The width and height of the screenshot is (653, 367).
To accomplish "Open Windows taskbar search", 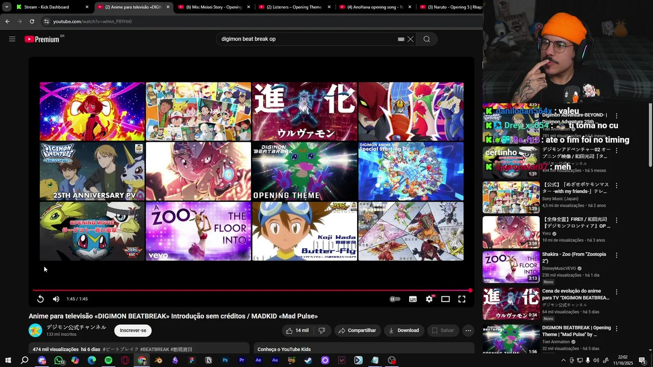I will point(24,360).
